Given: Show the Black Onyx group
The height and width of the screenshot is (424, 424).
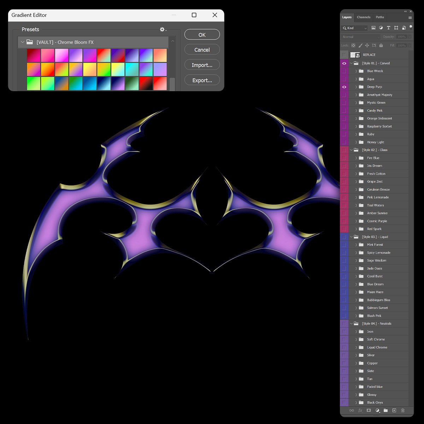Looking at the screenshot, I should (x=344, y=402).
